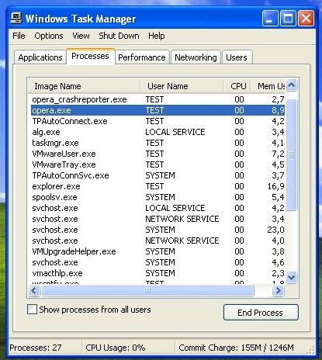Viewport: 322px width, 360px height.
Task: Open the Networking tab
Action: tap(196, 57)
